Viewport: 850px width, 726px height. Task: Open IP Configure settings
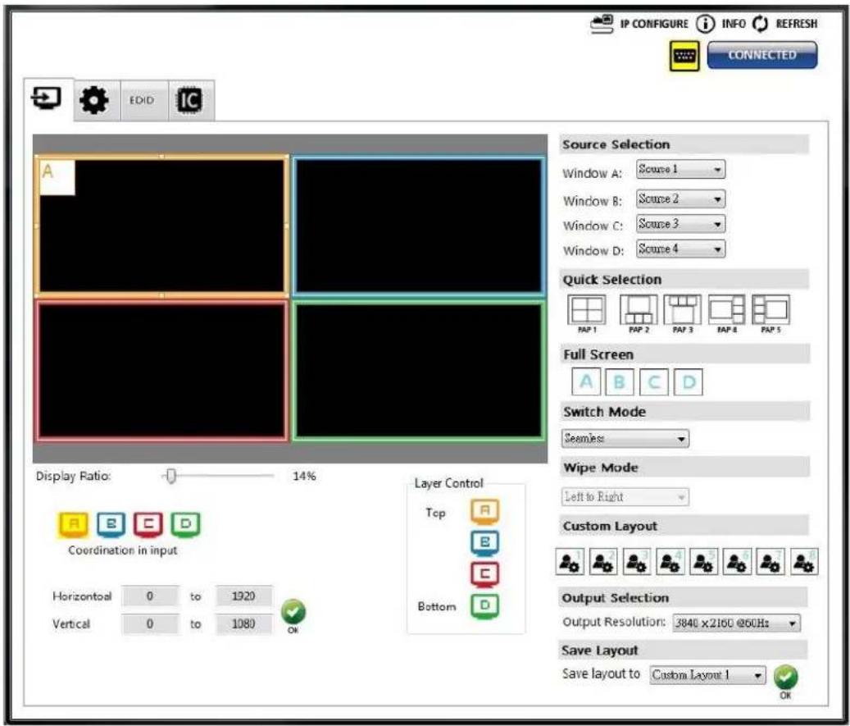[x=639, y=24]
